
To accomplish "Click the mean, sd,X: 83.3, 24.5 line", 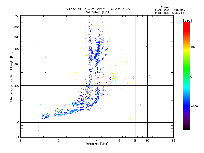I will tap(170, 13).
